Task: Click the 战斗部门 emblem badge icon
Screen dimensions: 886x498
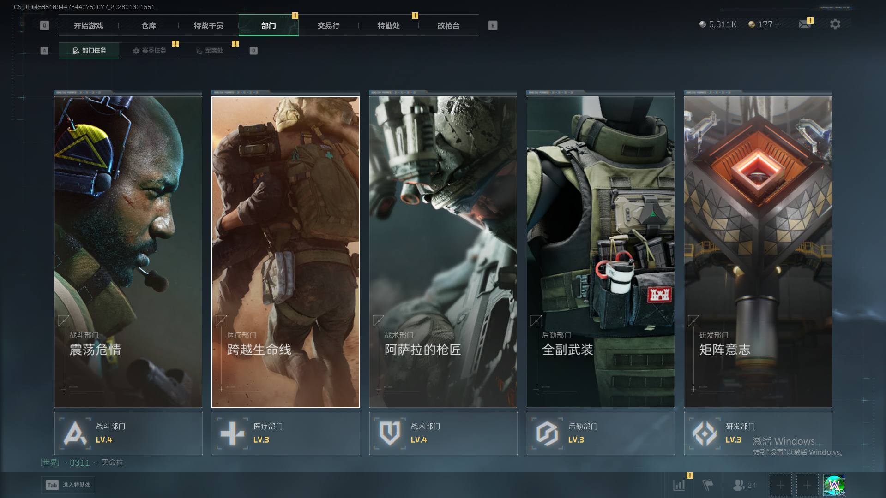Action: coord(75,433)
